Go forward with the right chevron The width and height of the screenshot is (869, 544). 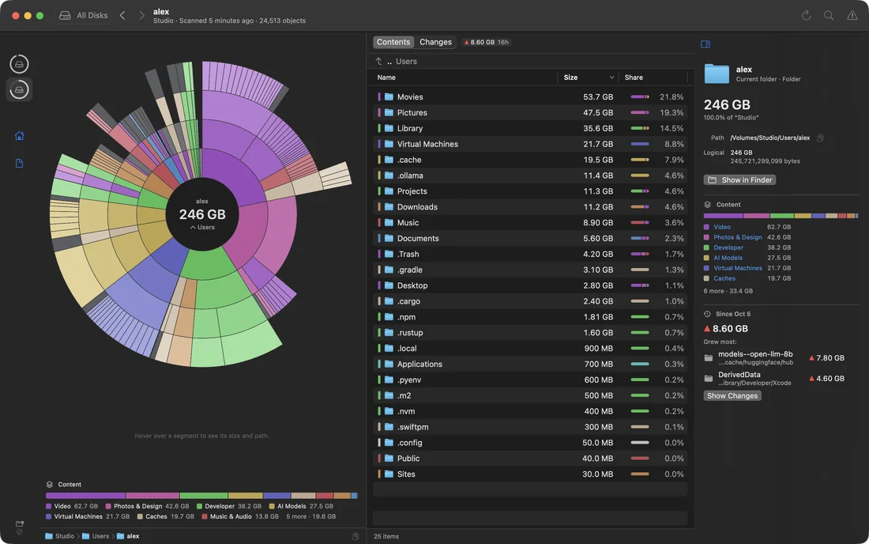[x=141, y=16]
